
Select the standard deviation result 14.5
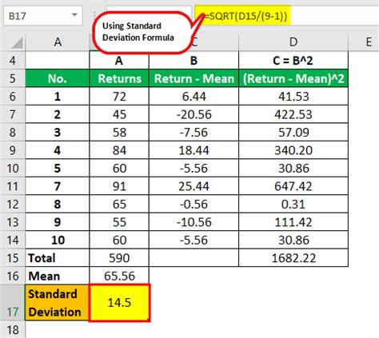(x=119, y=303)
